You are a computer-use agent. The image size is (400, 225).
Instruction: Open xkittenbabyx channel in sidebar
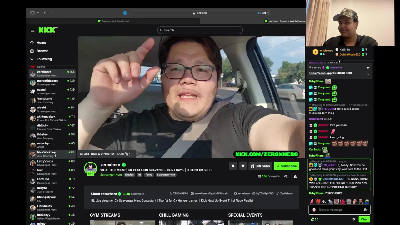(52, 118)
